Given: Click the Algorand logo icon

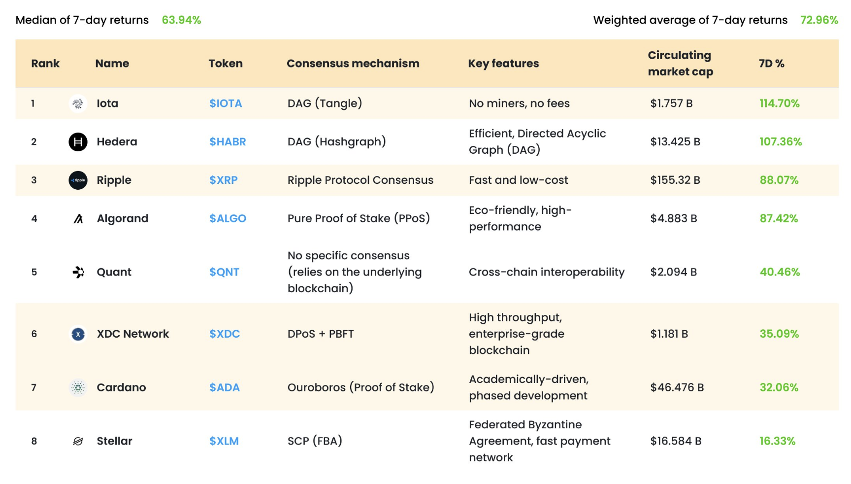Looking at the screenshot, I should point(78,219).
